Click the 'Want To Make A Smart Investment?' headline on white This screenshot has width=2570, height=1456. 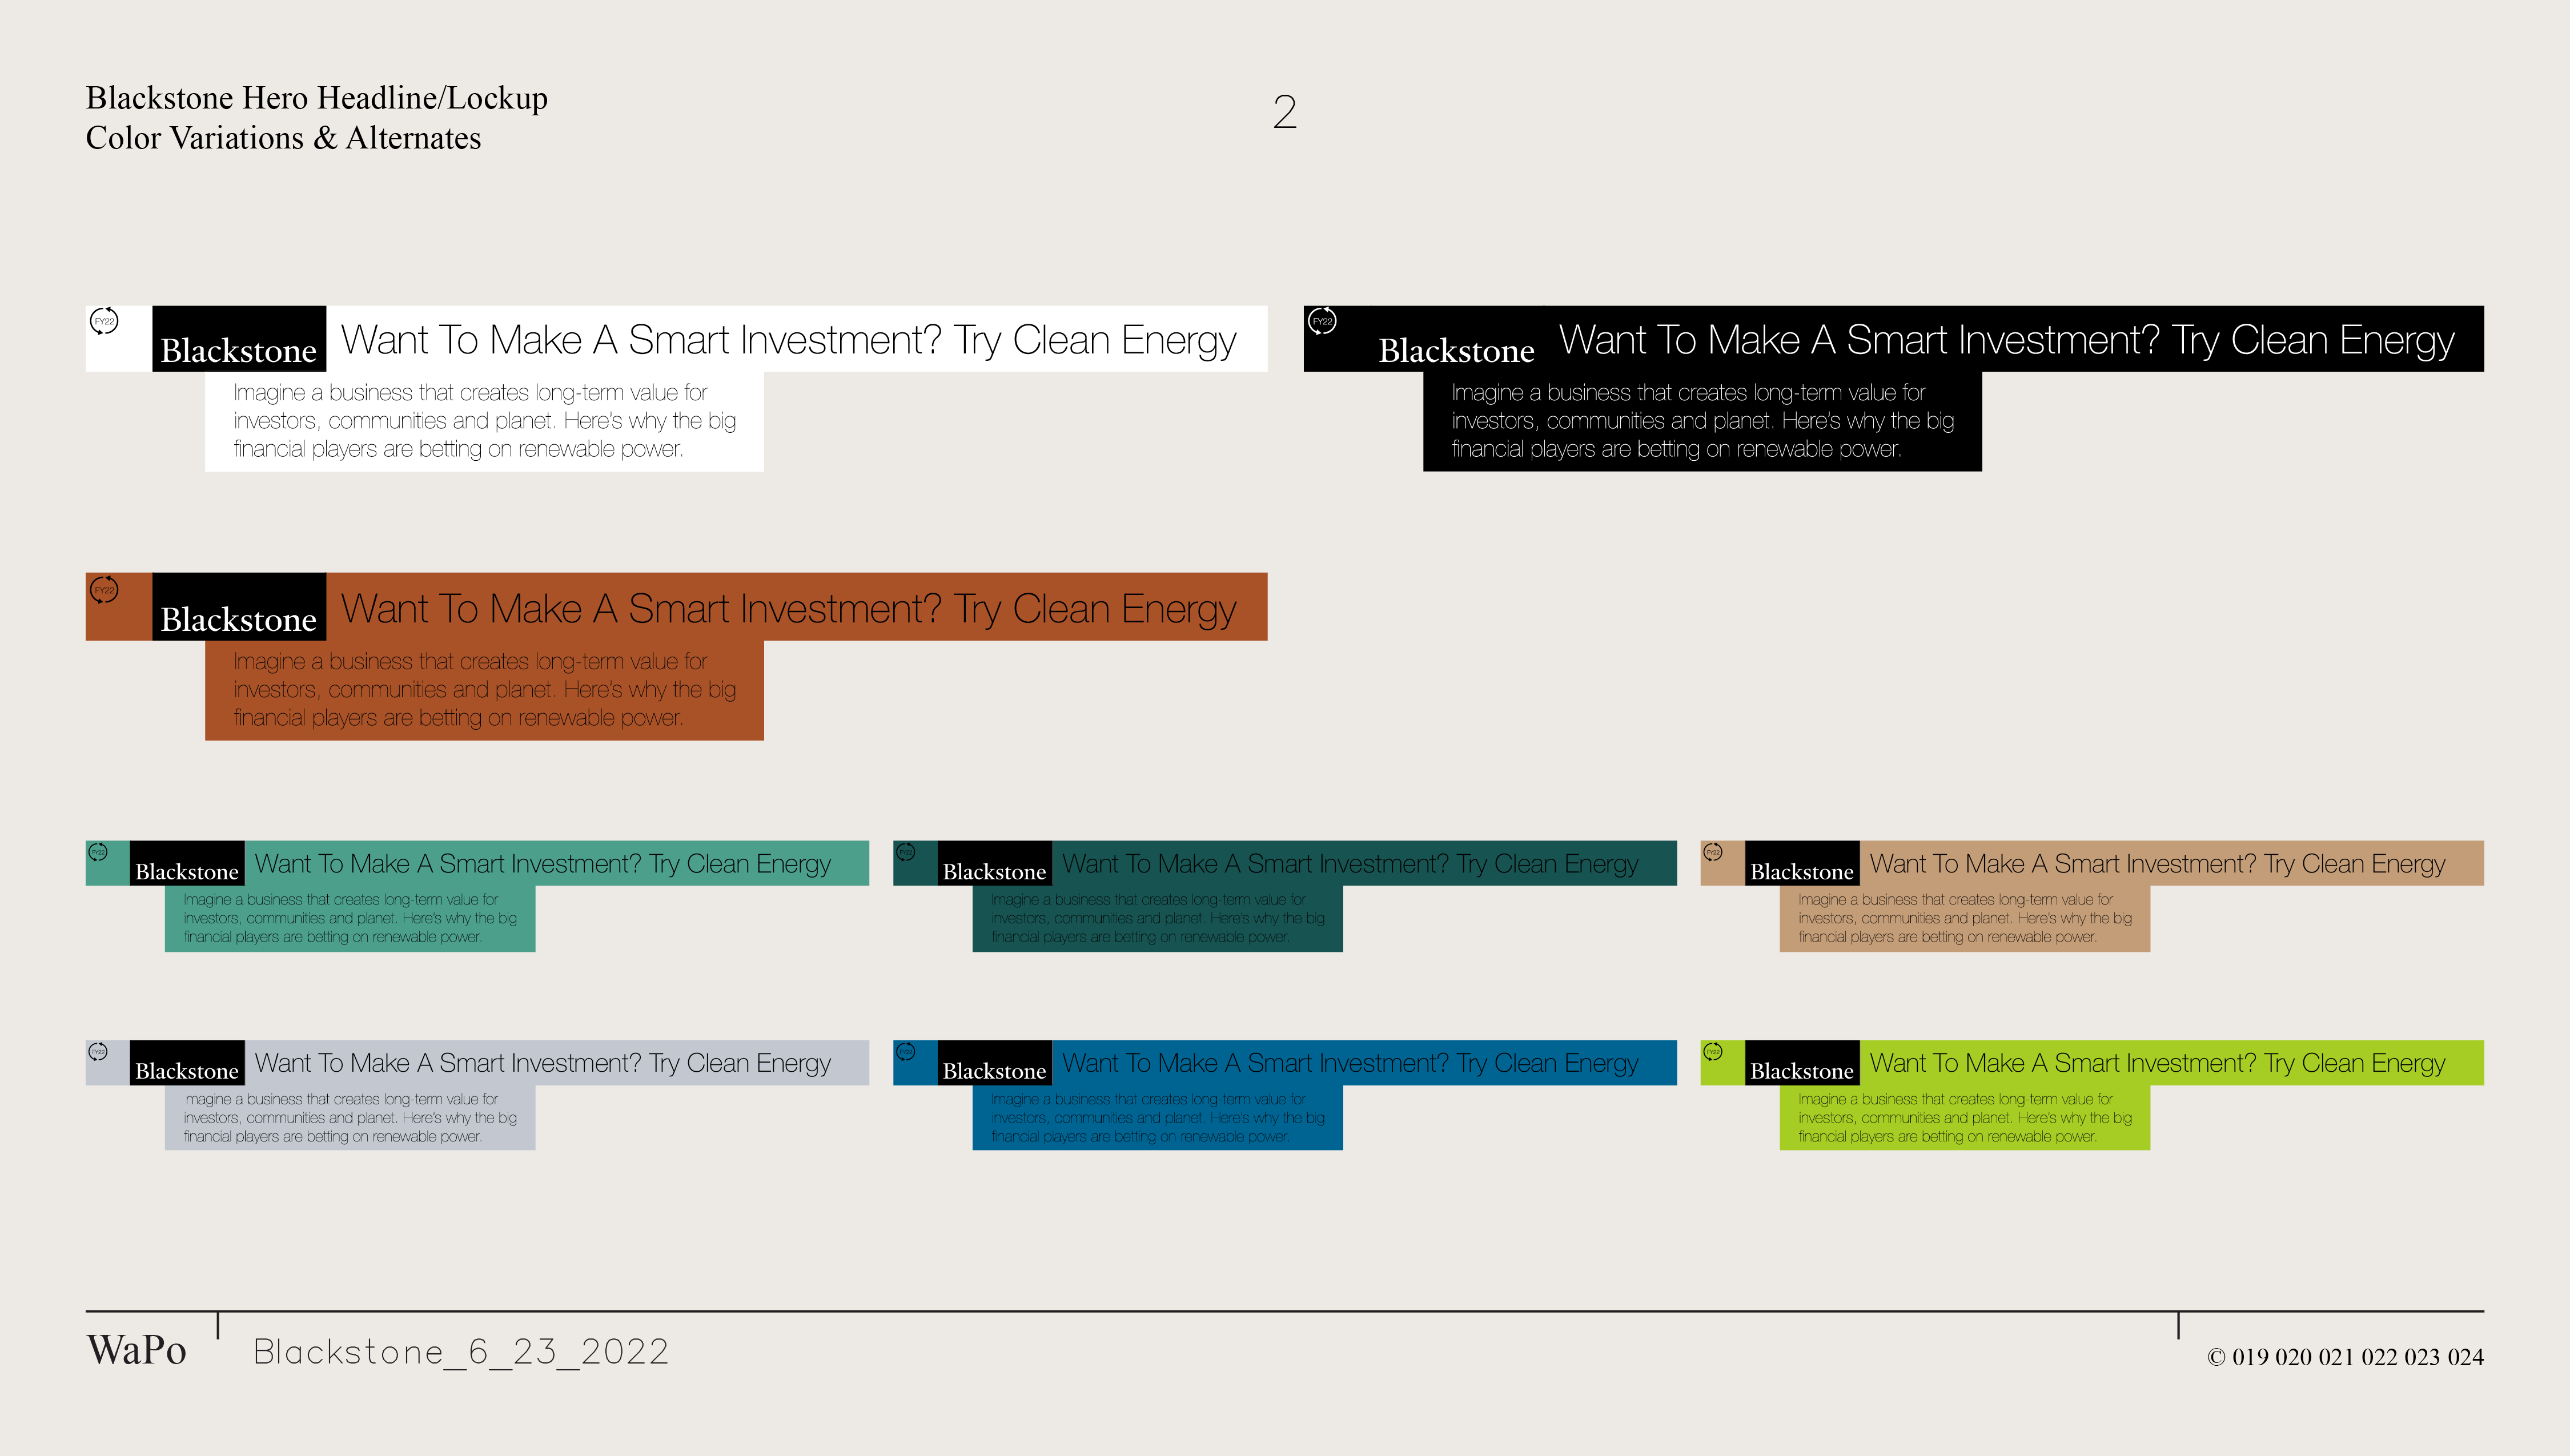pos(641,340)
